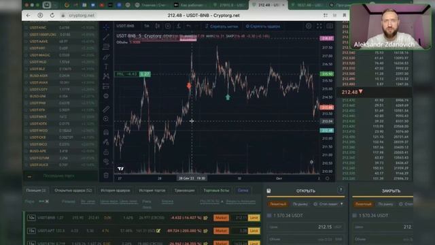The image size is (435, 245).
Task: Click the USDT-BNB symbol search in chart header
Action: pyautogui.click(x=125, y=26)
